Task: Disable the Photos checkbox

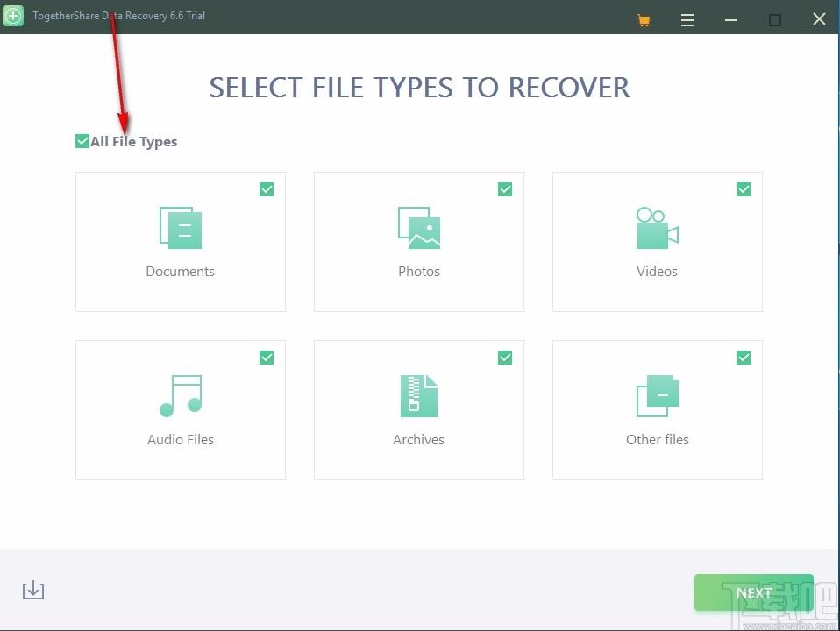Action: (505, 189)
